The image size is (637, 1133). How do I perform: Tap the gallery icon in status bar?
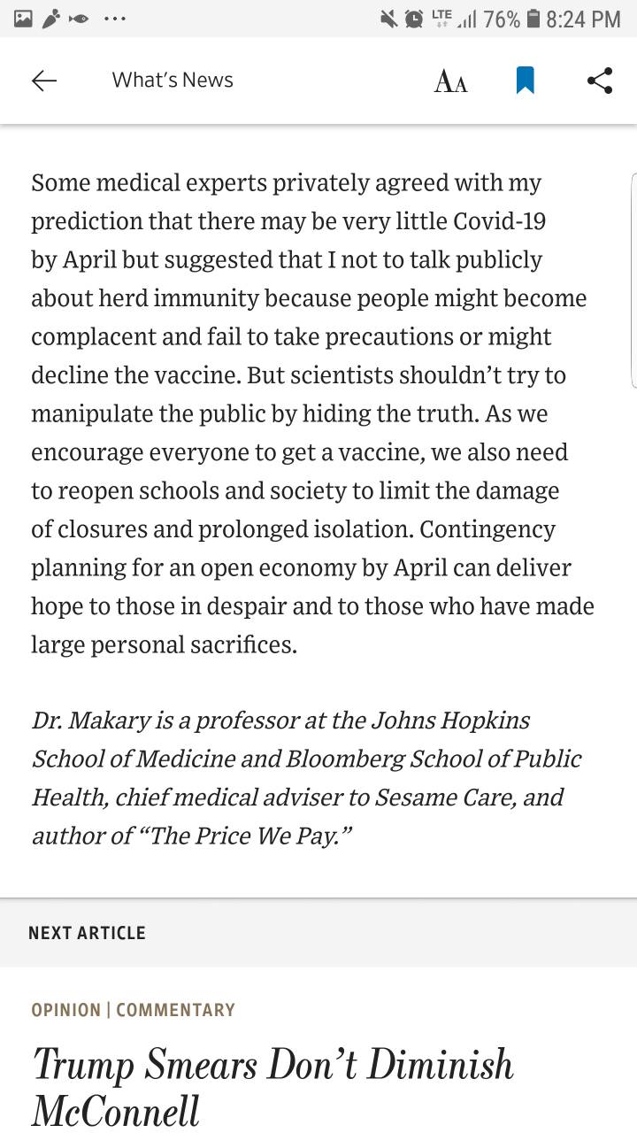coord(23,19)
